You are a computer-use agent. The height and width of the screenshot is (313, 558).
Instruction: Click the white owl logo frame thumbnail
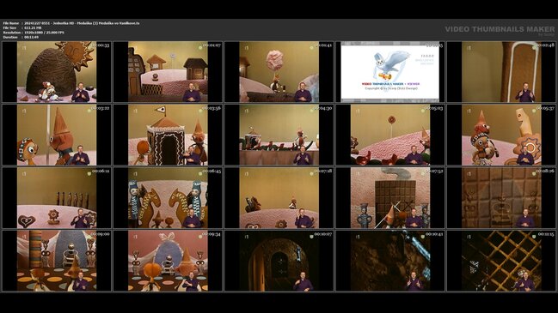point(390,72)
